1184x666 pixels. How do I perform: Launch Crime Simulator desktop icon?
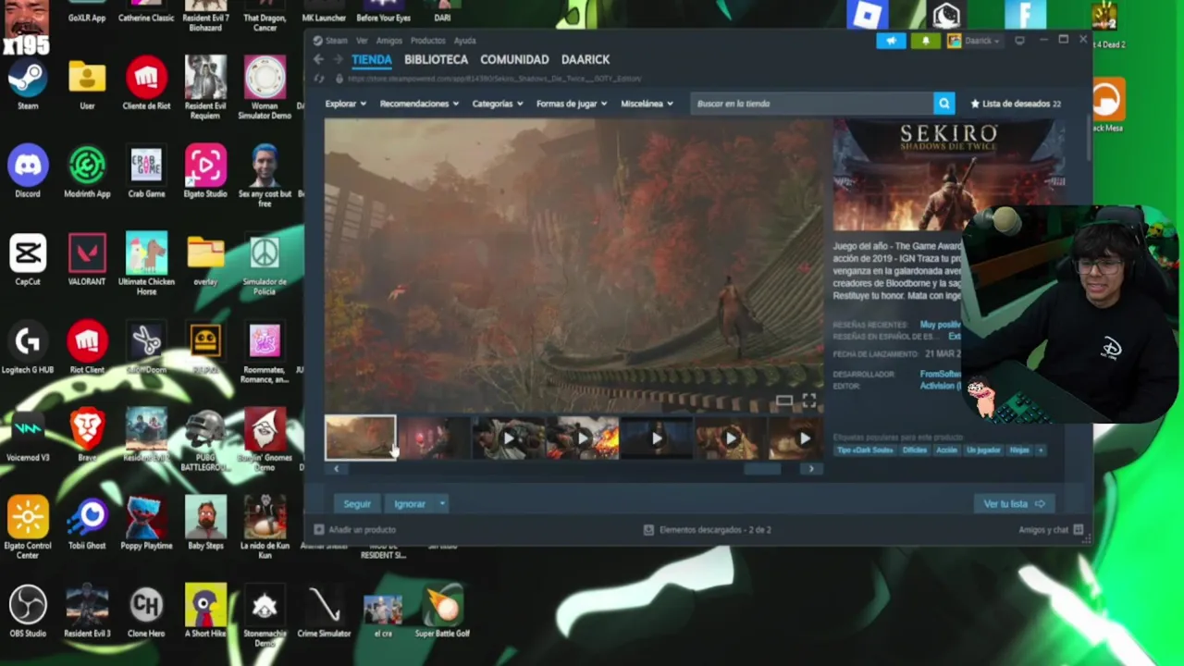coord(324,610)
